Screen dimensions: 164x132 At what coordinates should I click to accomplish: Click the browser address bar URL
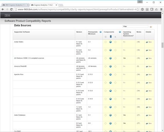pos(77,9)
